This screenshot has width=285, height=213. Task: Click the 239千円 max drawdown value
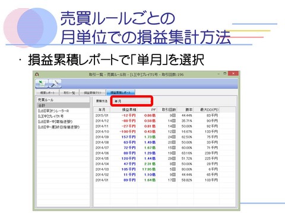click(211, 153)
